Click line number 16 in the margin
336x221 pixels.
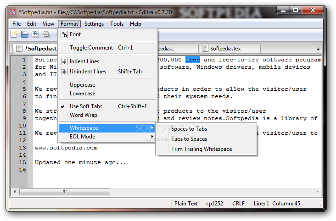coord(22,170)
